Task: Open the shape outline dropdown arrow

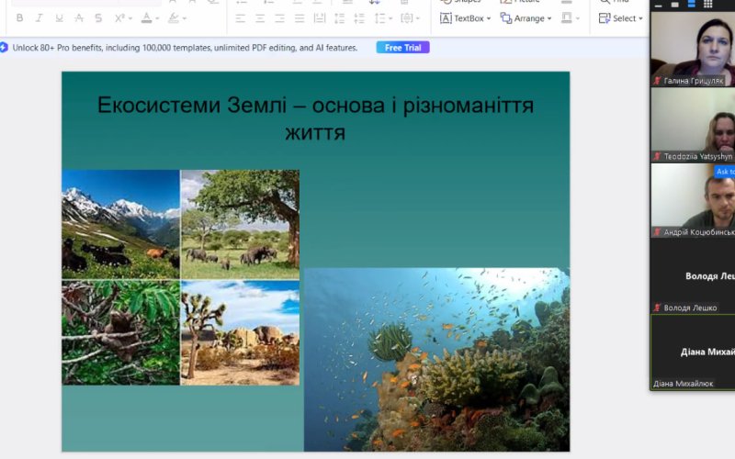Action: [578, 18]
